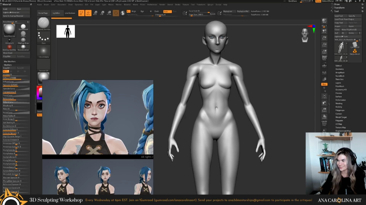
Task: Expand the Geometry section
Action: [339, 69]
